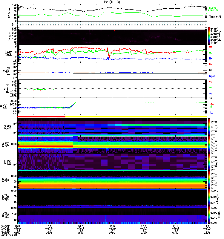
Task: Click the Keogram axis label
Action: (x=10, y=36)
